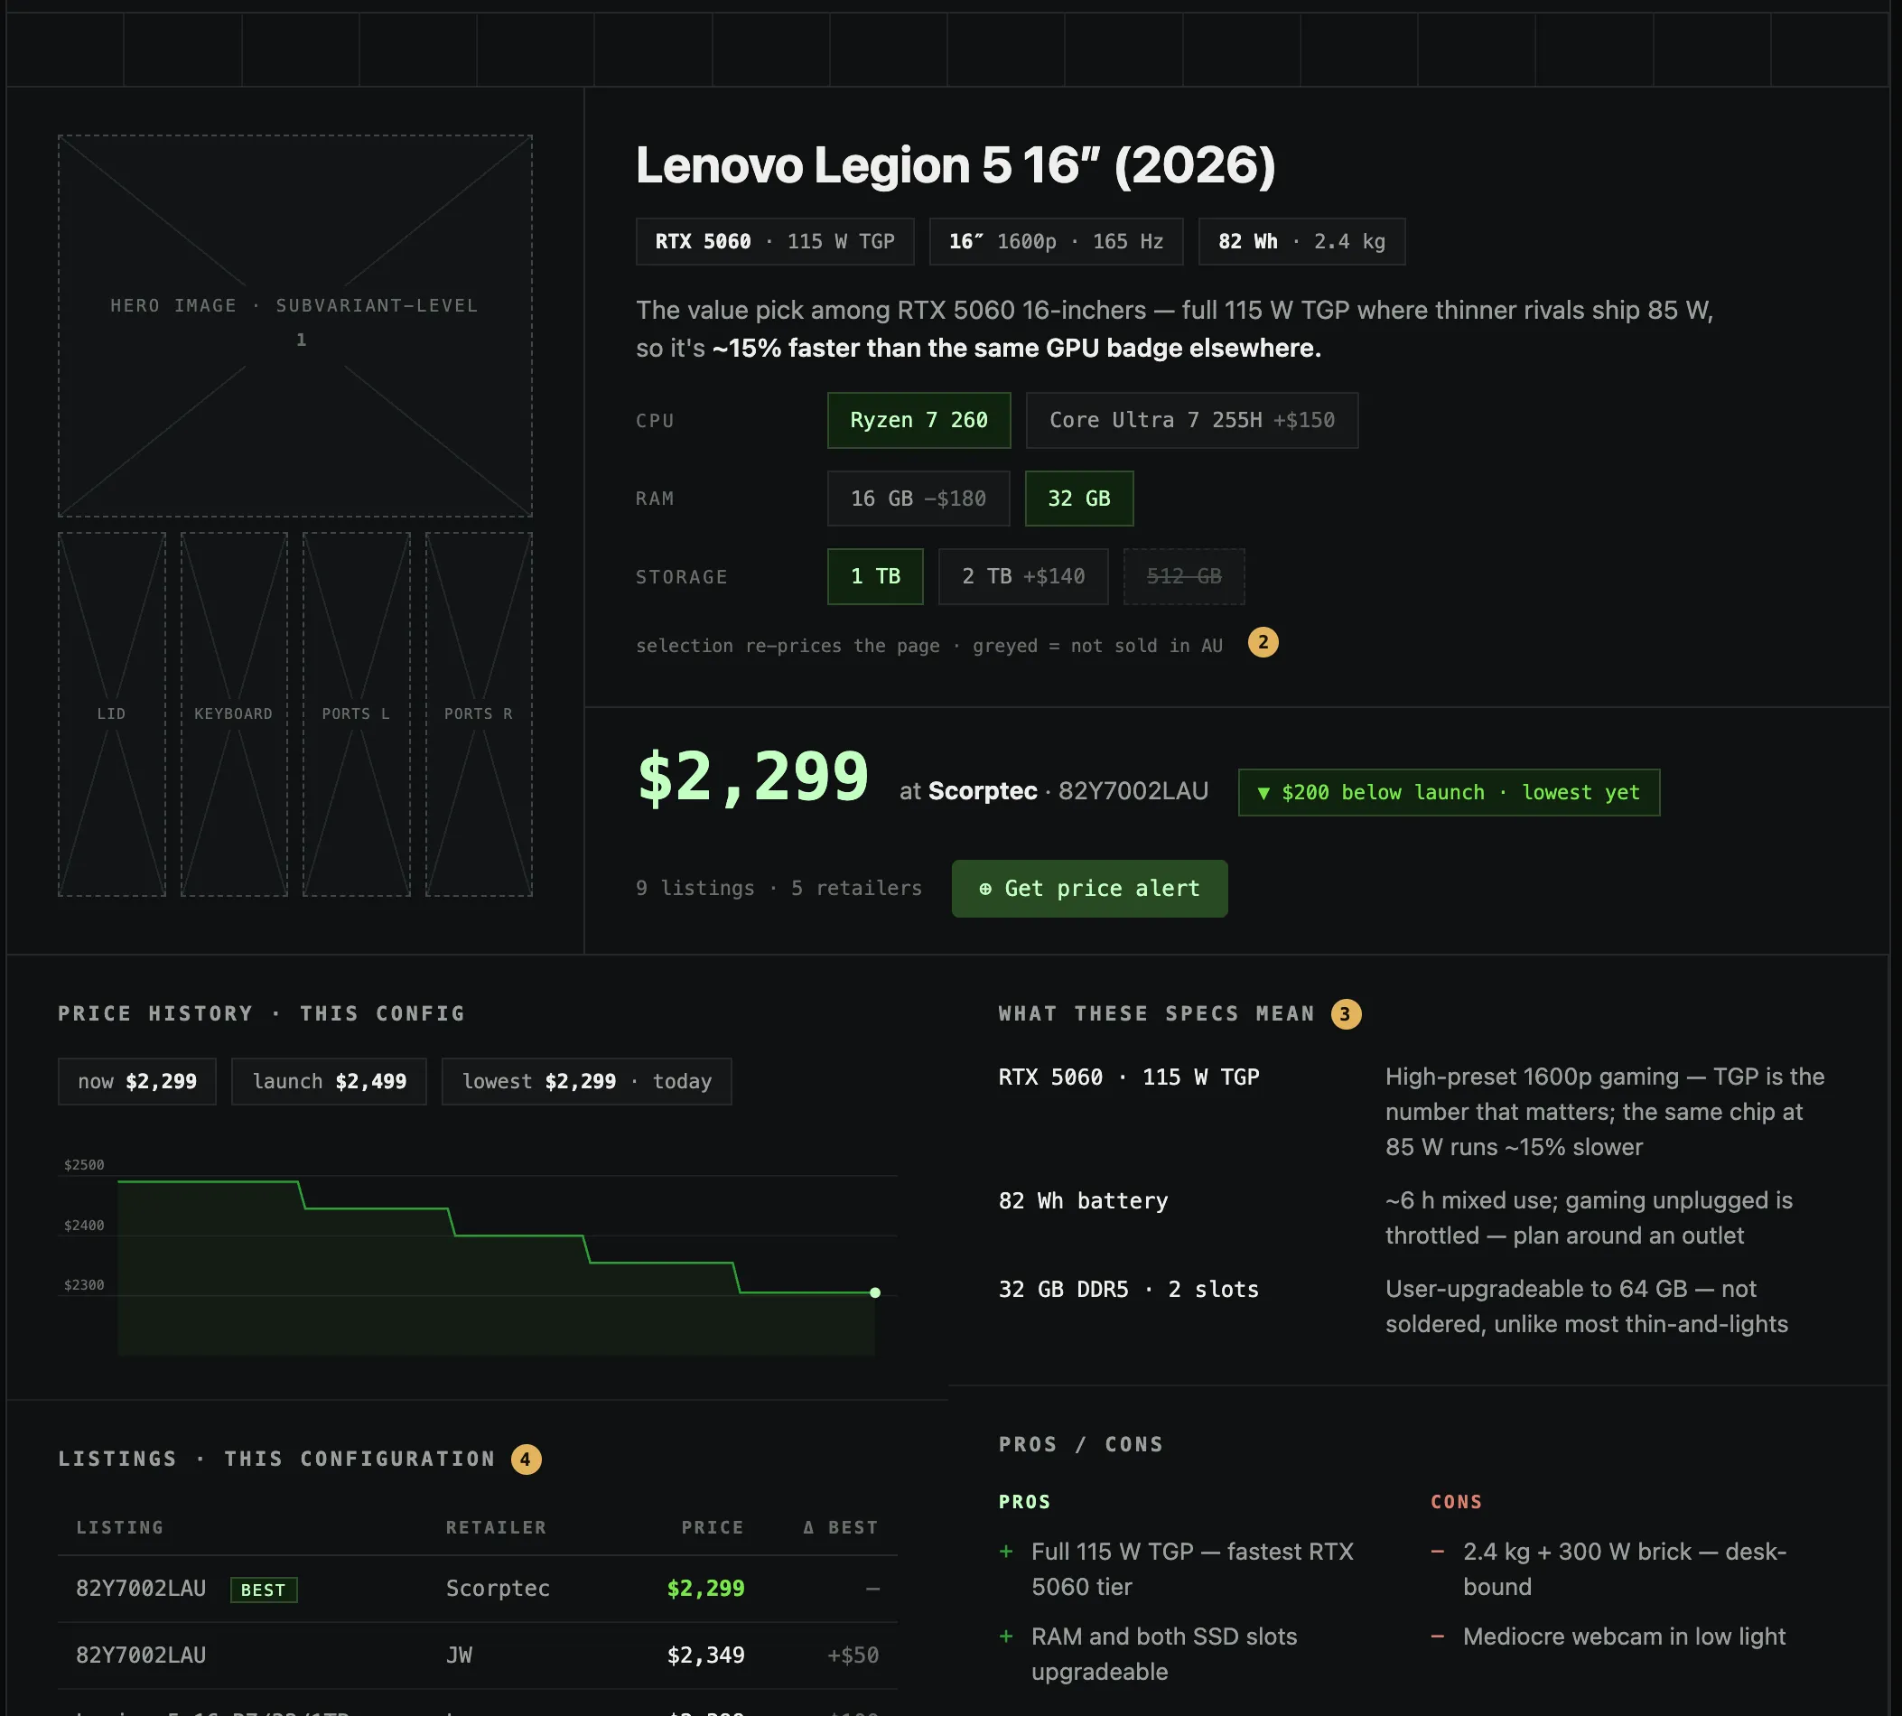The width and height of the screenshot is (1902, 1716).
Task: Click the "Lenovo Legion 5 16″ (2026)" title
Action: tap(956, 165)
